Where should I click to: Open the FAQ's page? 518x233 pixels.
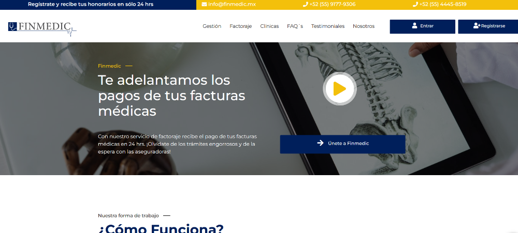[x=295, y=26]
